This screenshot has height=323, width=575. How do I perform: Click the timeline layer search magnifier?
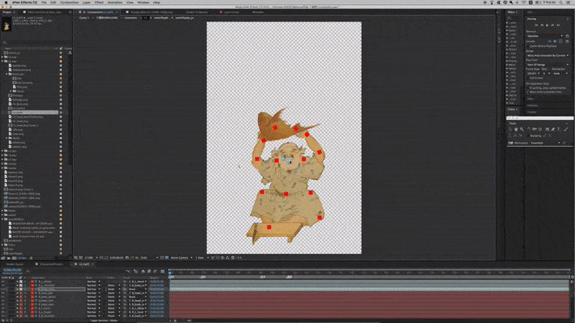[28, 271]
